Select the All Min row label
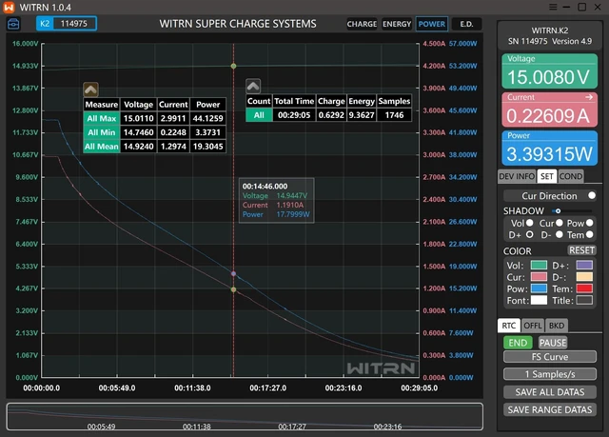This screenshot has width=609, height=437. [102, 132]
